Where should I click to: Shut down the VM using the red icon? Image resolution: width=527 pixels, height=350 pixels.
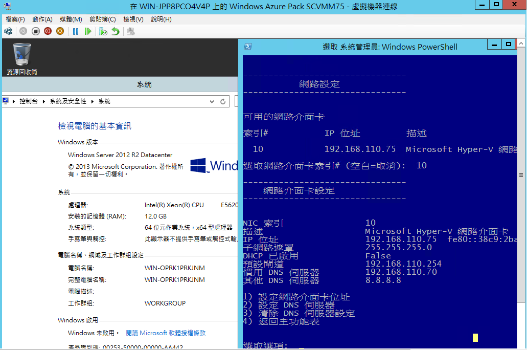pyautogui.click(x=48, y=31)
